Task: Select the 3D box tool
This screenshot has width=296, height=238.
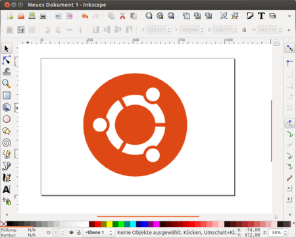Action: coord(7,107)
